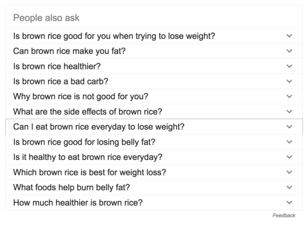Viewport: 308px width, 225px height.
Task: Select question text 'Is brown rice a bad carb?'
Action: [61, 82]
